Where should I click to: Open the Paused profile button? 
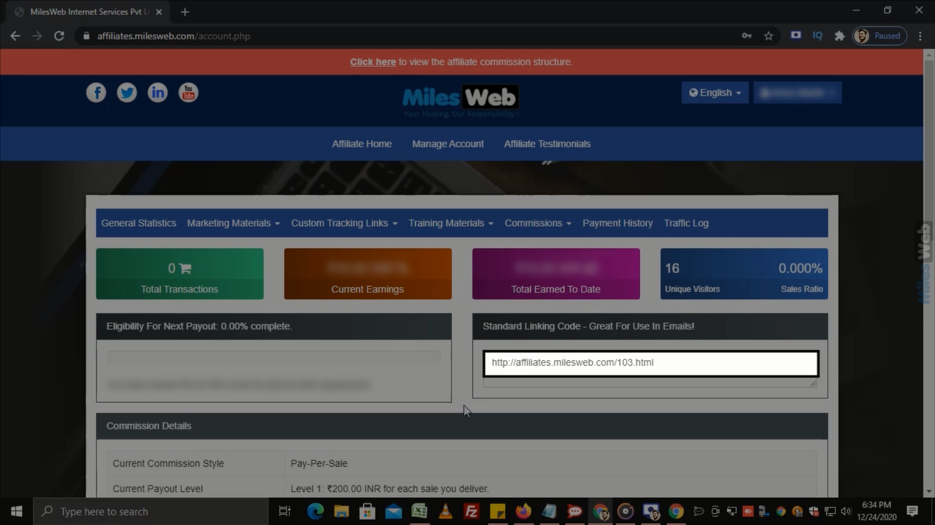(x=880, y=36)
